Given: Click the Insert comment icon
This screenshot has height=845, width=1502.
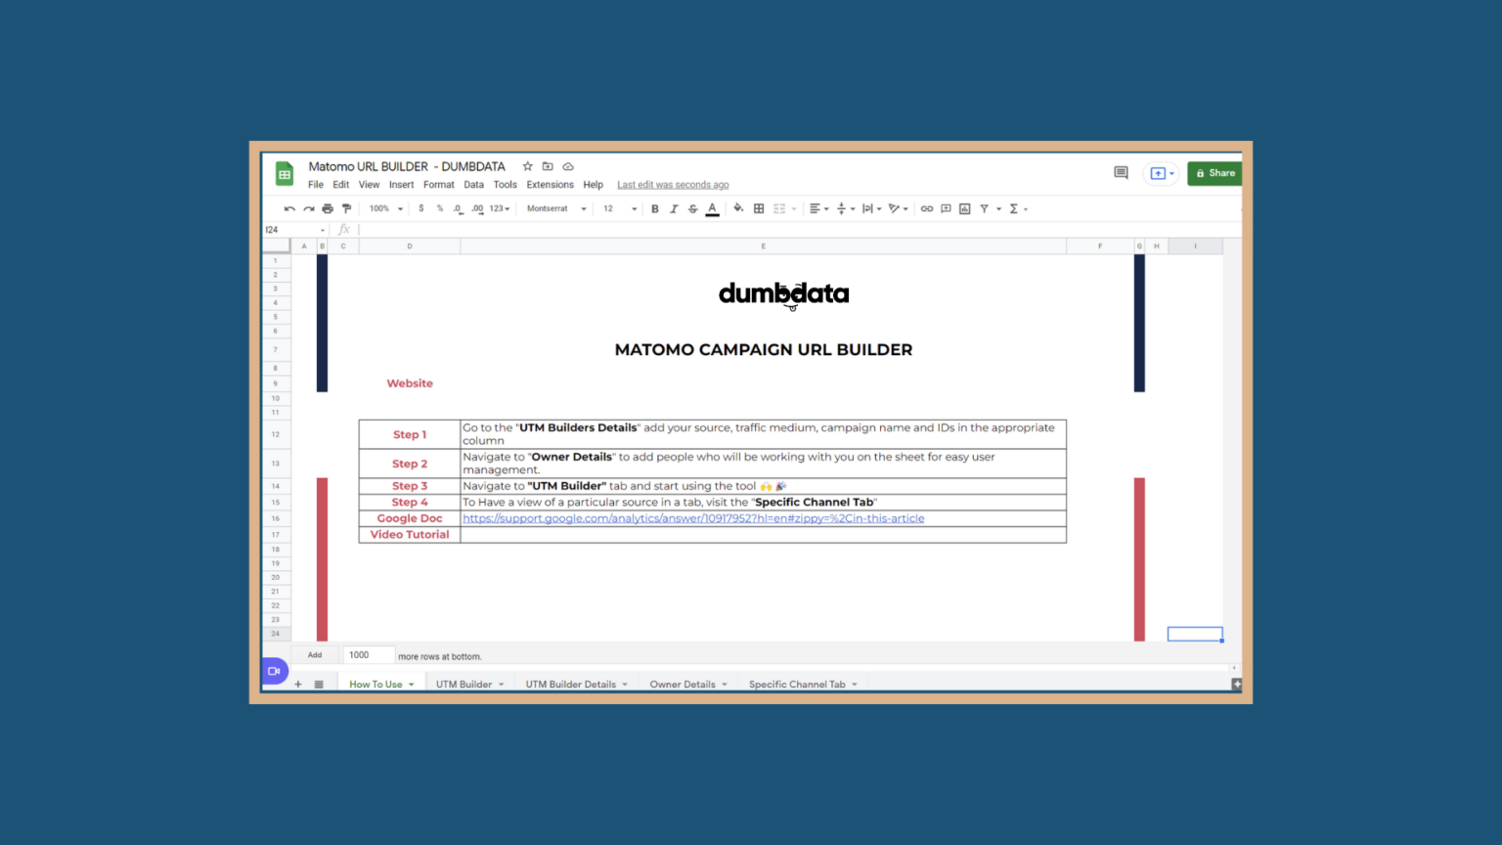Looking at the screenshot, I should [x=946, y=208].
